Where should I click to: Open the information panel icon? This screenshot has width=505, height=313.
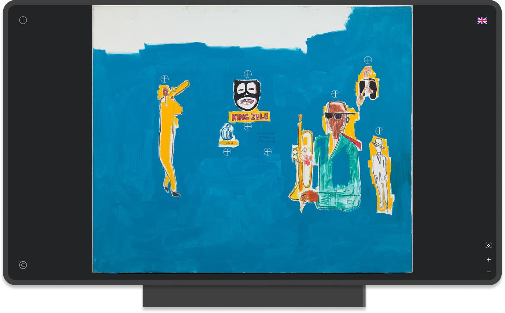(x=23, y=20)
